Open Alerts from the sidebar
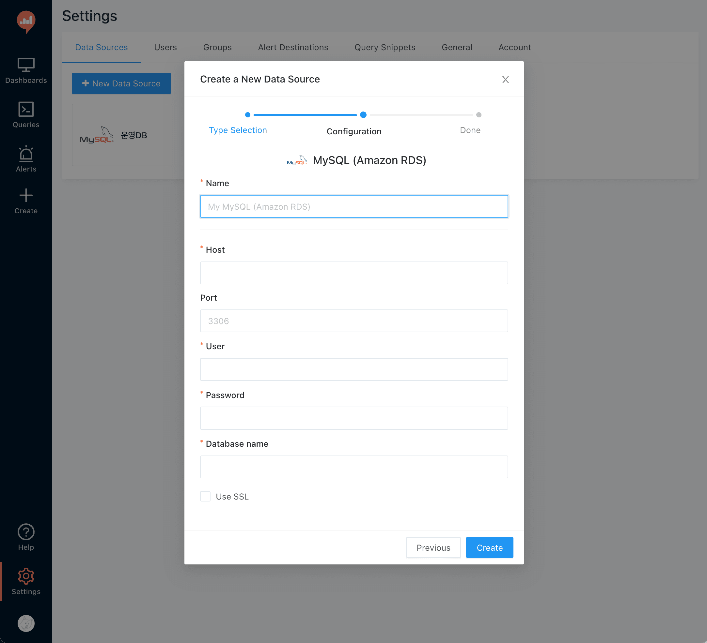 pyautogui.click(x=26, y=159)
